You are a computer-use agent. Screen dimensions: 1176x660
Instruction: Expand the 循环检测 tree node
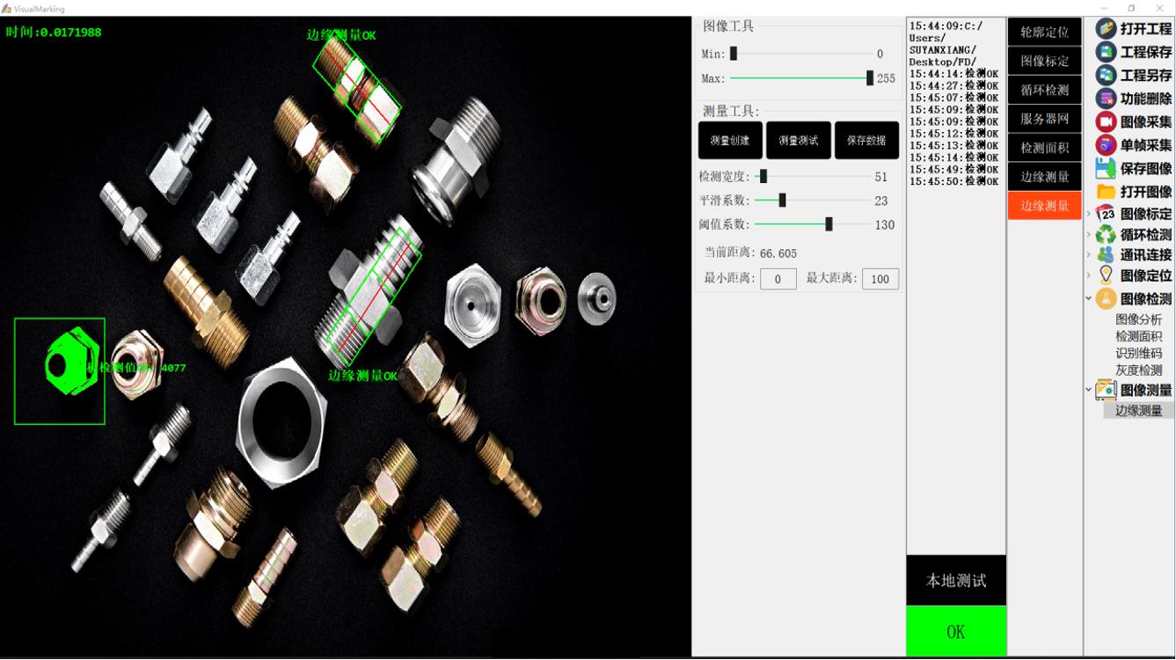[x=1089, y=235]
